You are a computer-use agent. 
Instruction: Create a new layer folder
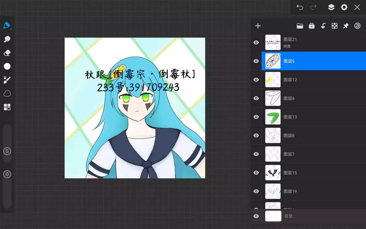300,26
